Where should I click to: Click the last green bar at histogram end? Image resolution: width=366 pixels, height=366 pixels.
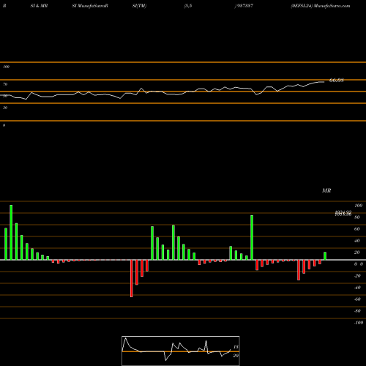pyautogui.click(x=325, y=256)
